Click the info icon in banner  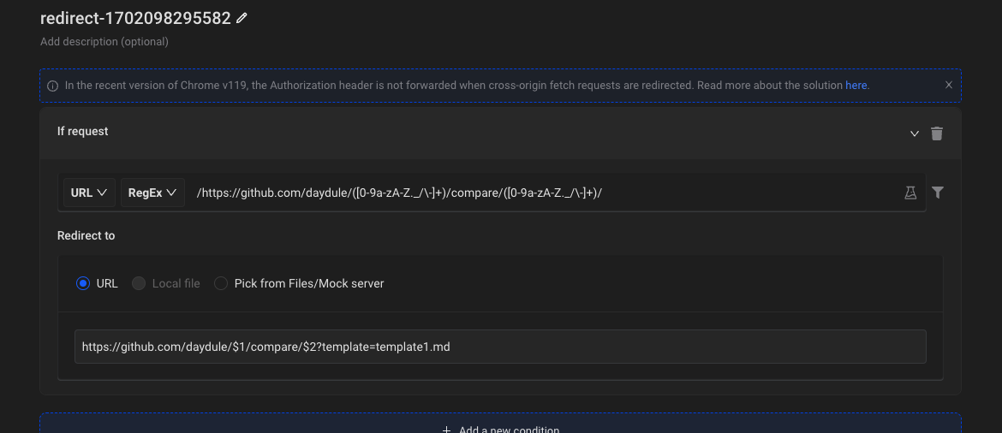click(x=52, y=86)
